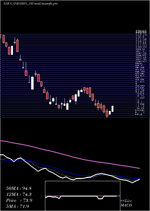Screen dimensions: 150x211
Task: Click the pink 50MA line at its right end
Action: (139, 168)
